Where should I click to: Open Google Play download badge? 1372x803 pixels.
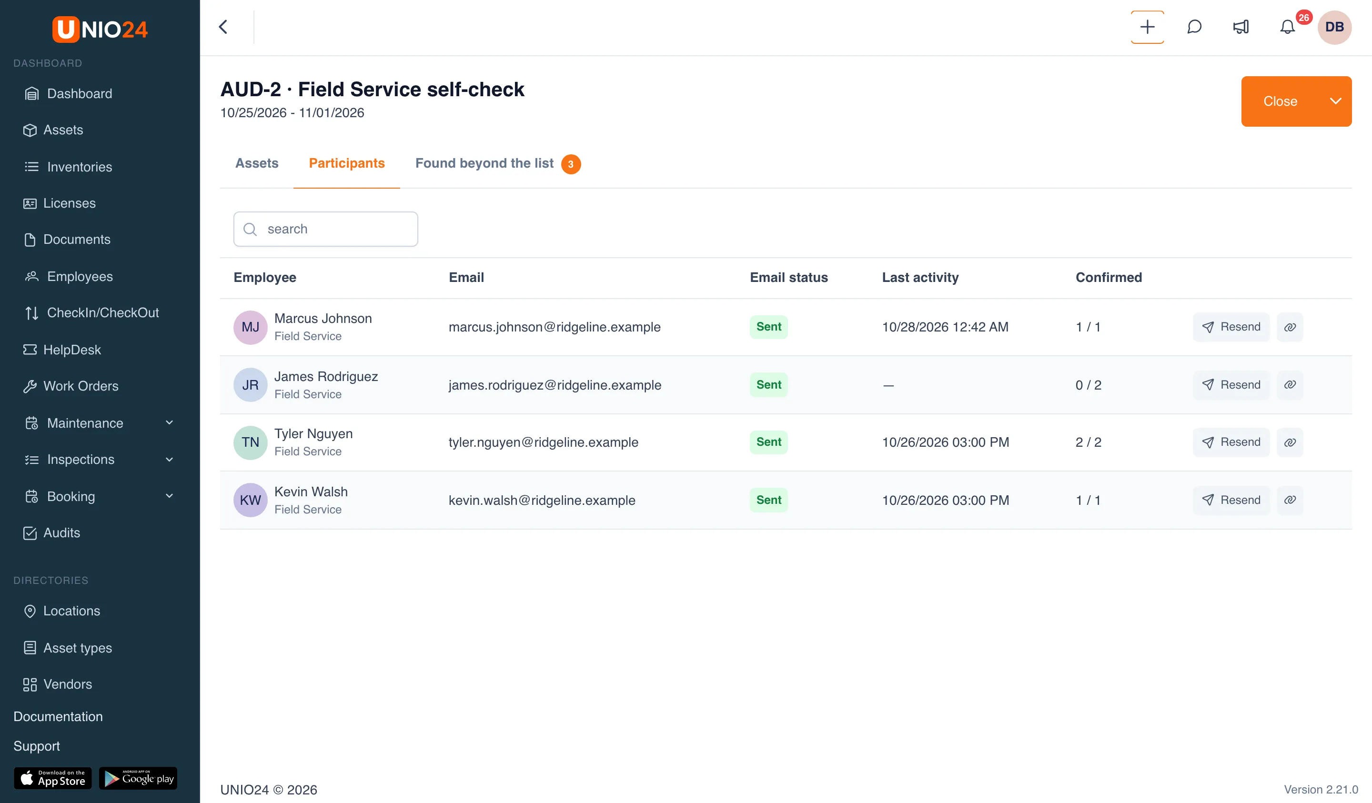138,778
